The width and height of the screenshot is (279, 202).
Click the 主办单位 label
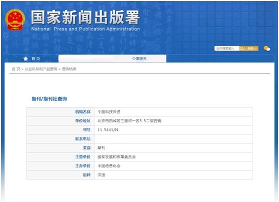(x=82, y=166)
